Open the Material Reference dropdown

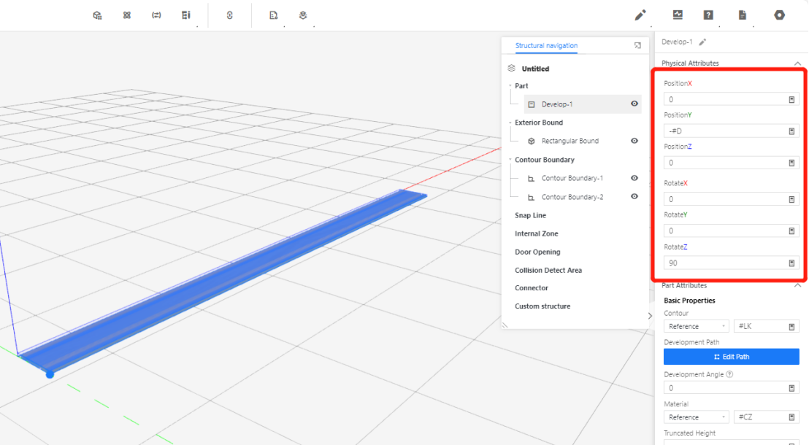pos(696,417)
